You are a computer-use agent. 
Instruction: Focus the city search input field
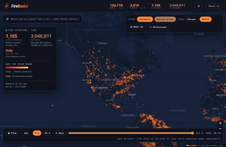(42, 19)
